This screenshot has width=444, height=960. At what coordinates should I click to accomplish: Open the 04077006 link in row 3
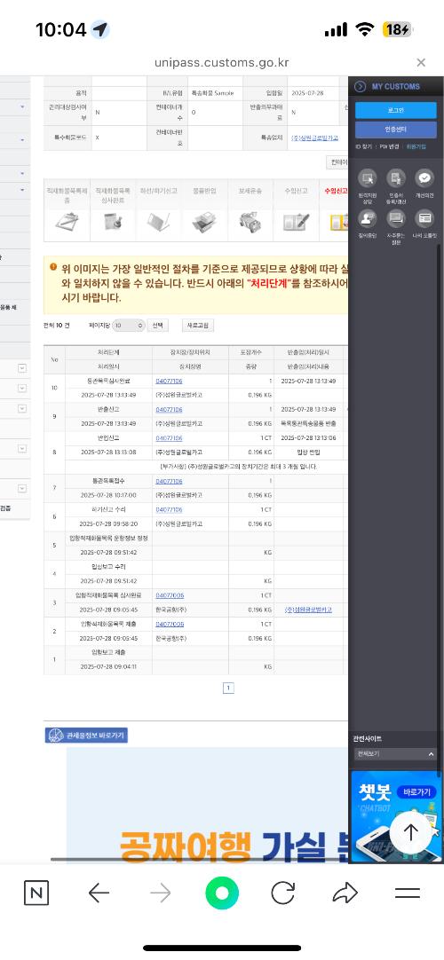click(170, 595)
